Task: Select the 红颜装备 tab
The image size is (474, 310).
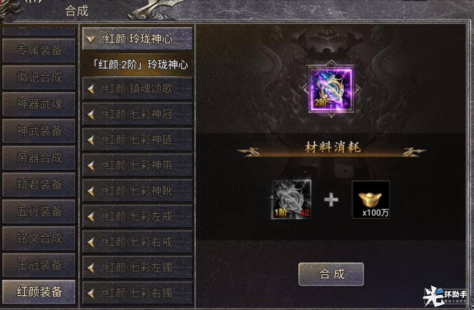Action: (39, 292)
